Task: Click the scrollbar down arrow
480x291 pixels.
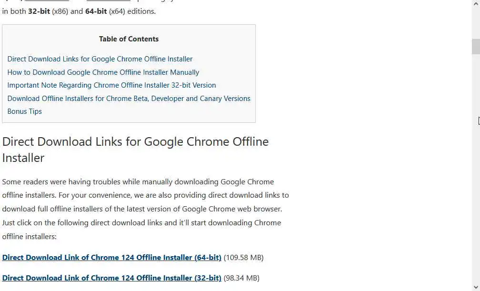Action: point(476,287)
